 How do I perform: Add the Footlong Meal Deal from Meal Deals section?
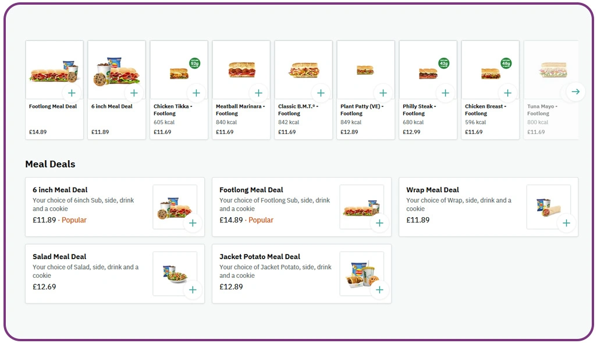[380, 222]
